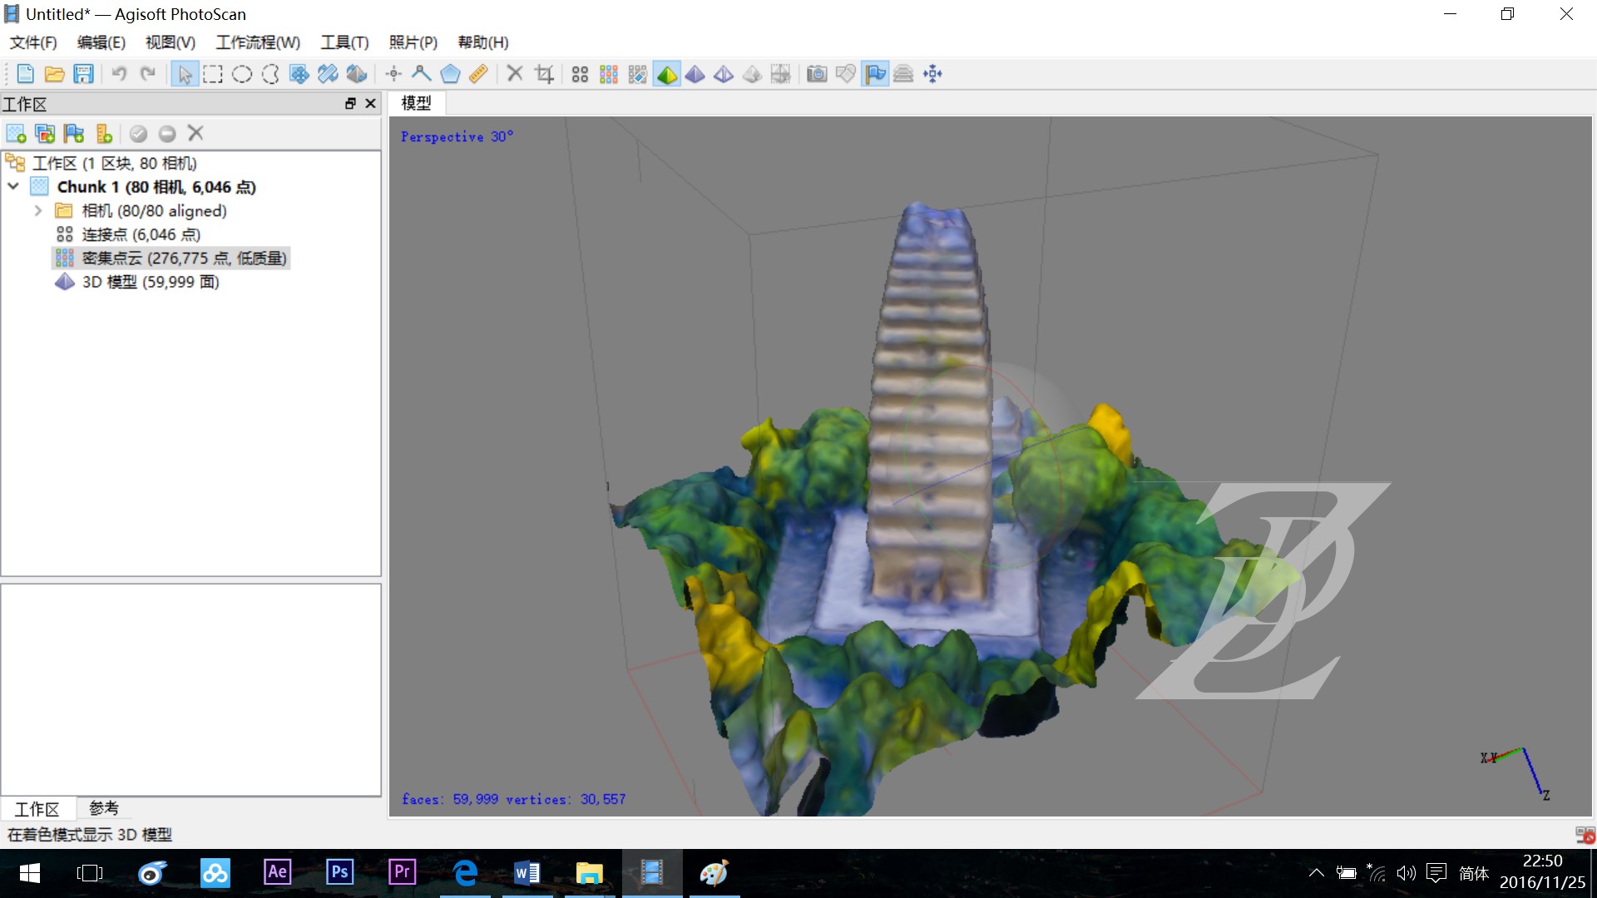1597x898 pixels.
Task: Select 连接点 (6,046 点) item
Action: point(141,234)
